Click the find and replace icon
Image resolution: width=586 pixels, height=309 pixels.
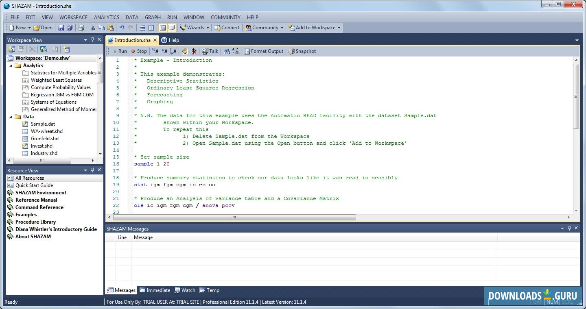236,51
